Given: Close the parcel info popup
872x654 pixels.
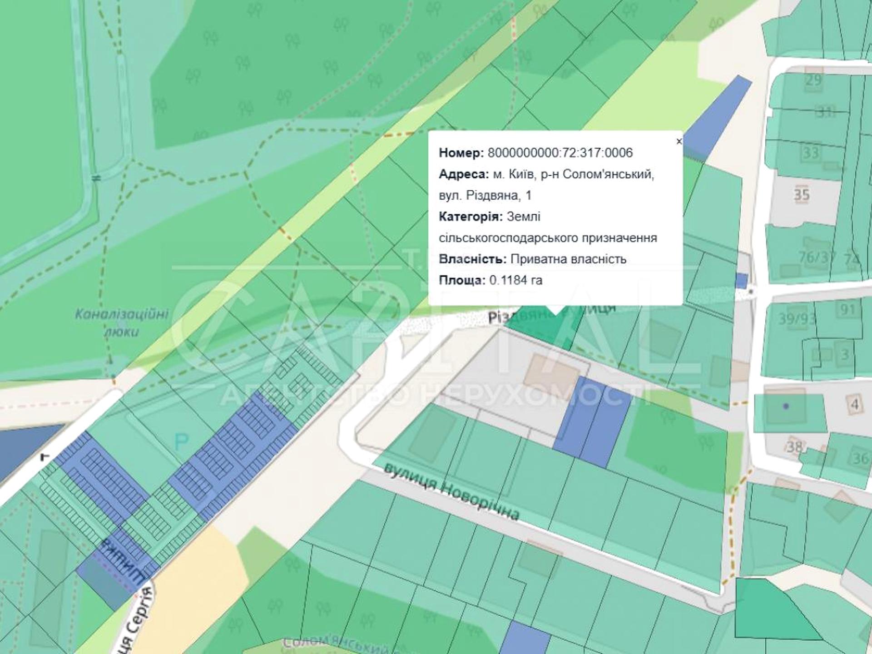Looking at the screenshot, I should [679, 141].
